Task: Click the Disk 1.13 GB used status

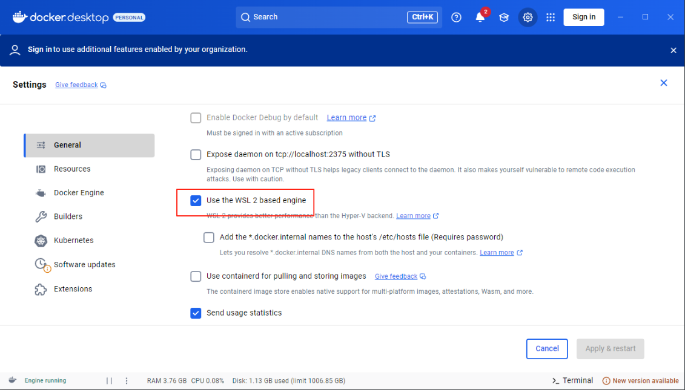Action: pos(289,381)
